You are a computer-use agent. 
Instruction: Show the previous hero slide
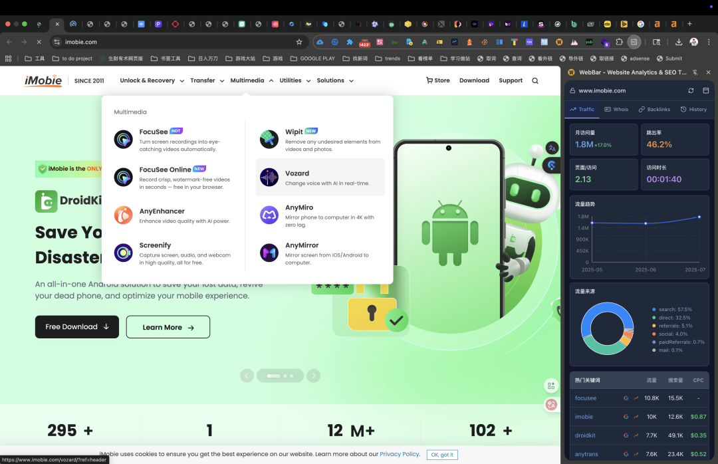point(247,376)
